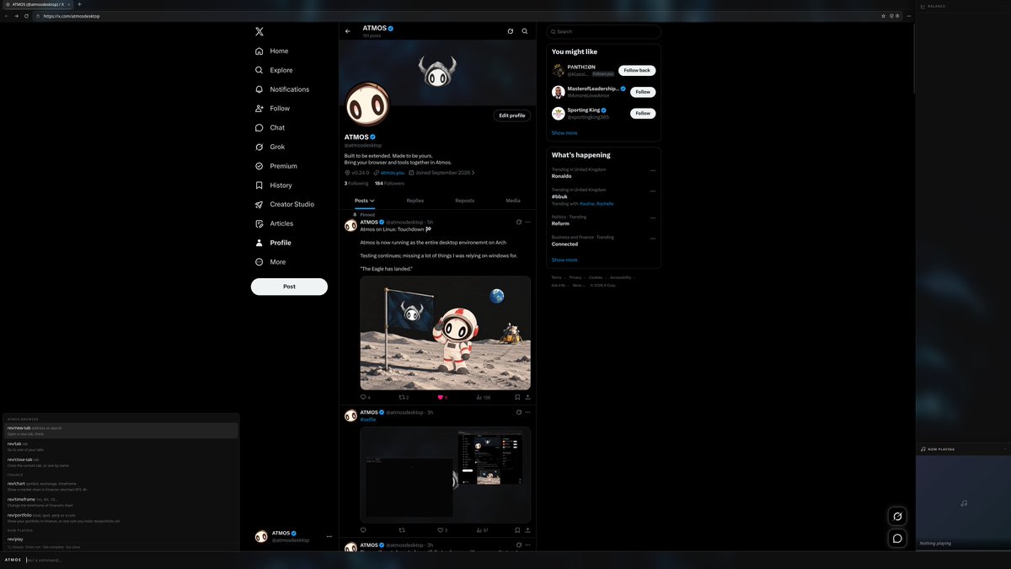
Task: Unlike the pinned Touchdown post via the heart
Action: [x=441, y=397]
